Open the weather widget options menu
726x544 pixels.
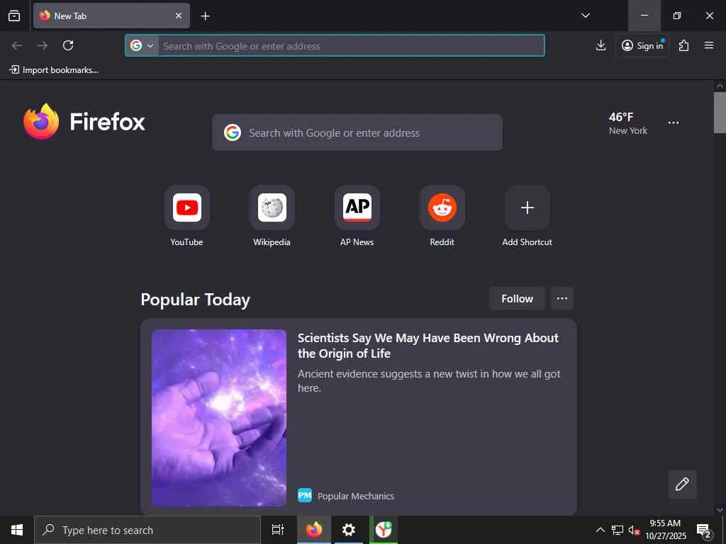(x=674, y=123)
